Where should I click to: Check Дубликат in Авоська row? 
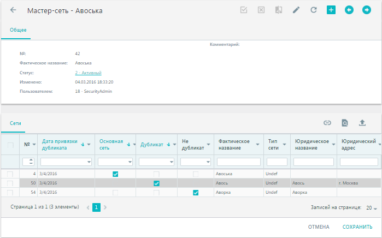156,174
